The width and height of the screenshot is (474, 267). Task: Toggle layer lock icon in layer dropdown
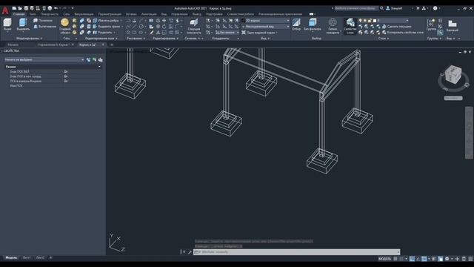coord(370,21)
